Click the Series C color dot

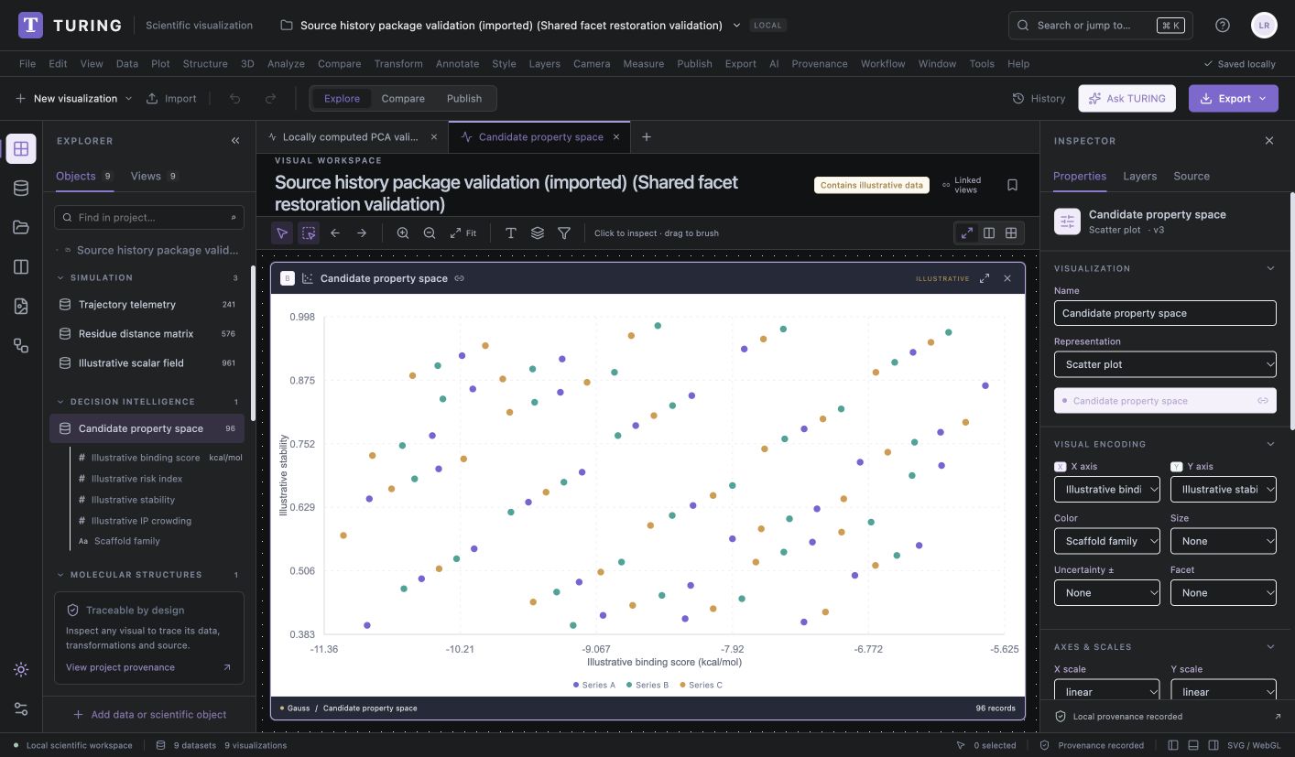tap(683, 685)
